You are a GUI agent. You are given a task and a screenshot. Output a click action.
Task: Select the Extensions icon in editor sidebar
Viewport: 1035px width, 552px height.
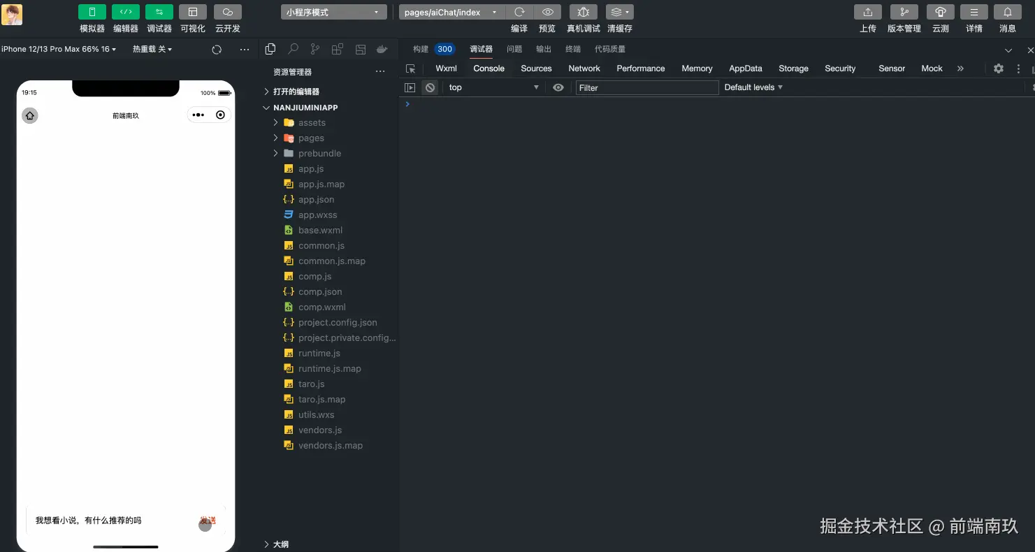tap(338, 49)
